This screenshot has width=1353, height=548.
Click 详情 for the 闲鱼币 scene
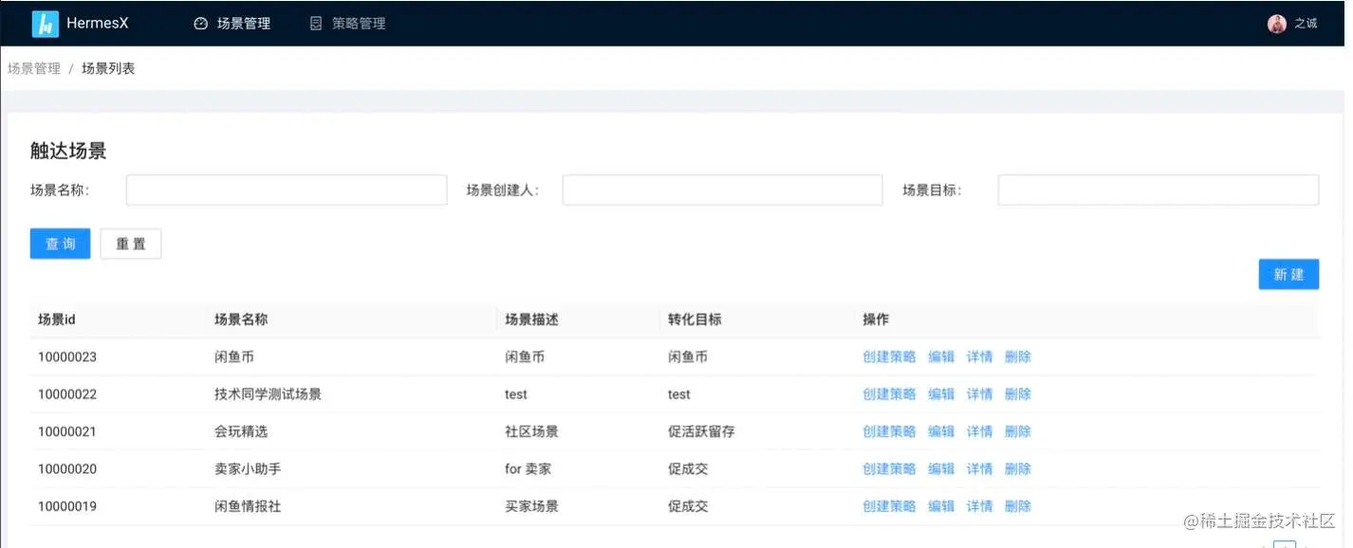(979, 356)
